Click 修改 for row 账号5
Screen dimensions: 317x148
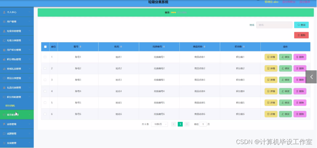click(x=285, y=103)
